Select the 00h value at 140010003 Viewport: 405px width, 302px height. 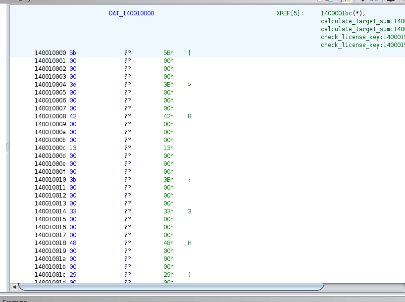(x=168, y=77)
